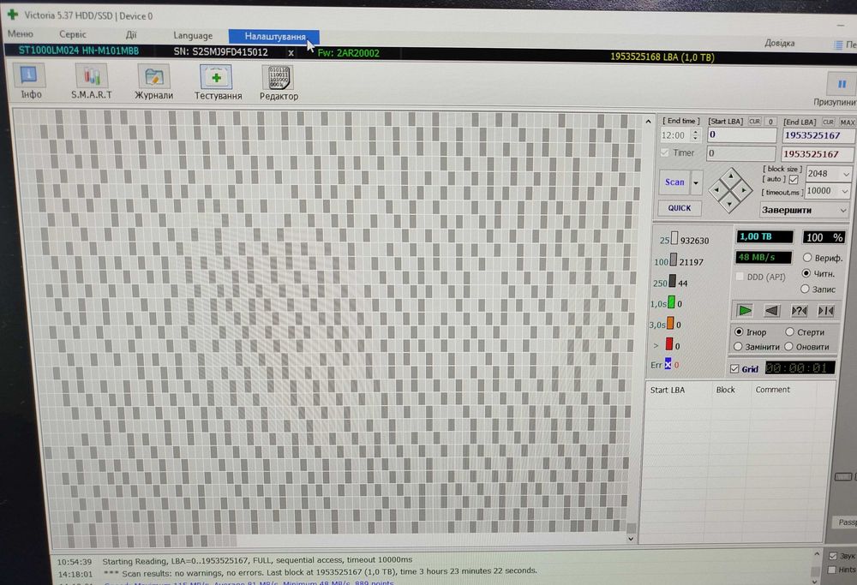This screenshot has height=585, width=857.
Task: Click the green play scan button
Action: pos(745,311)
